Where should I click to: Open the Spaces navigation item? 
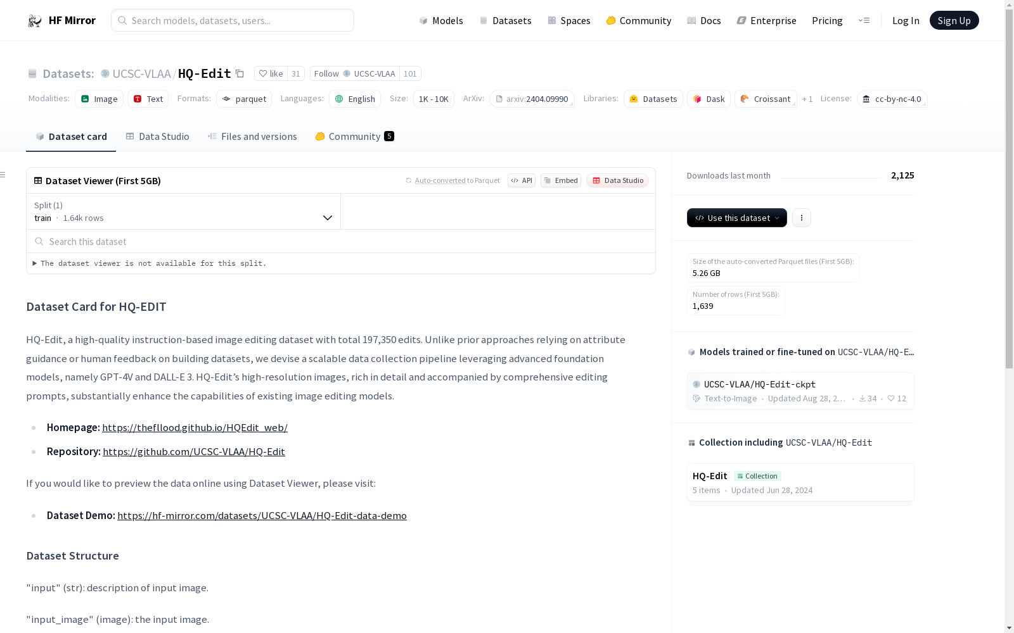(569, 20)
